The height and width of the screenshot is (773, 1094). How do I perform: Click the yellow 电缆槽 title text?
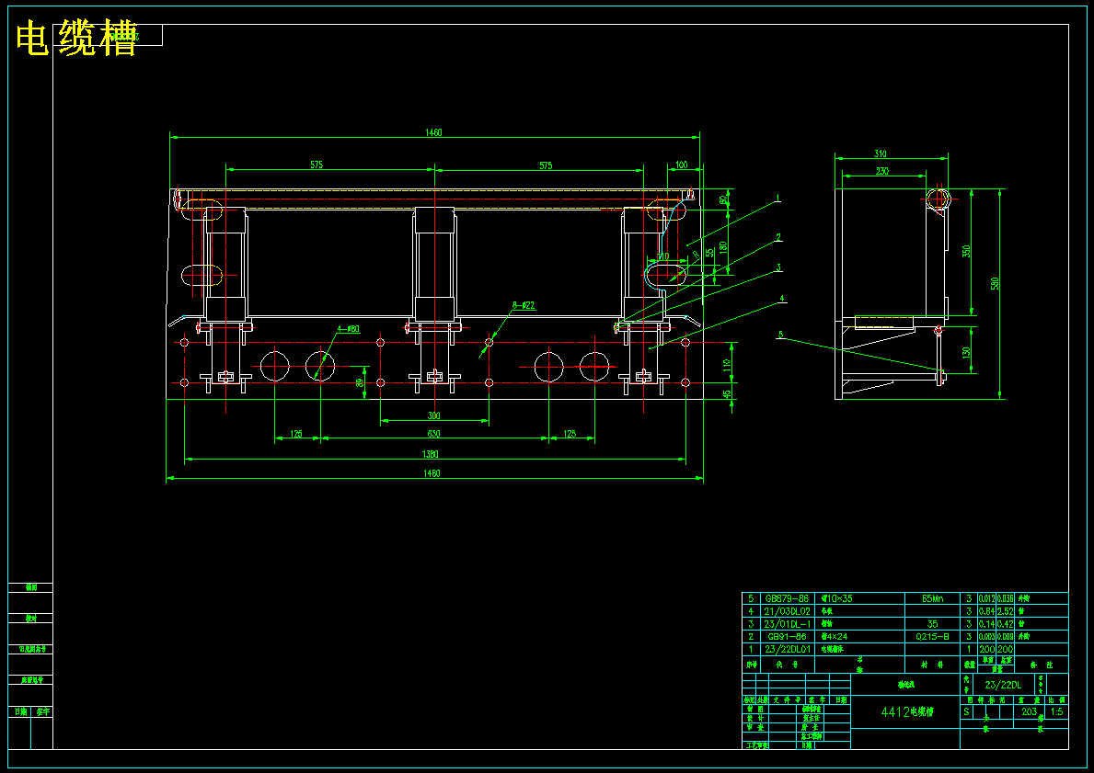coord(76,38)
